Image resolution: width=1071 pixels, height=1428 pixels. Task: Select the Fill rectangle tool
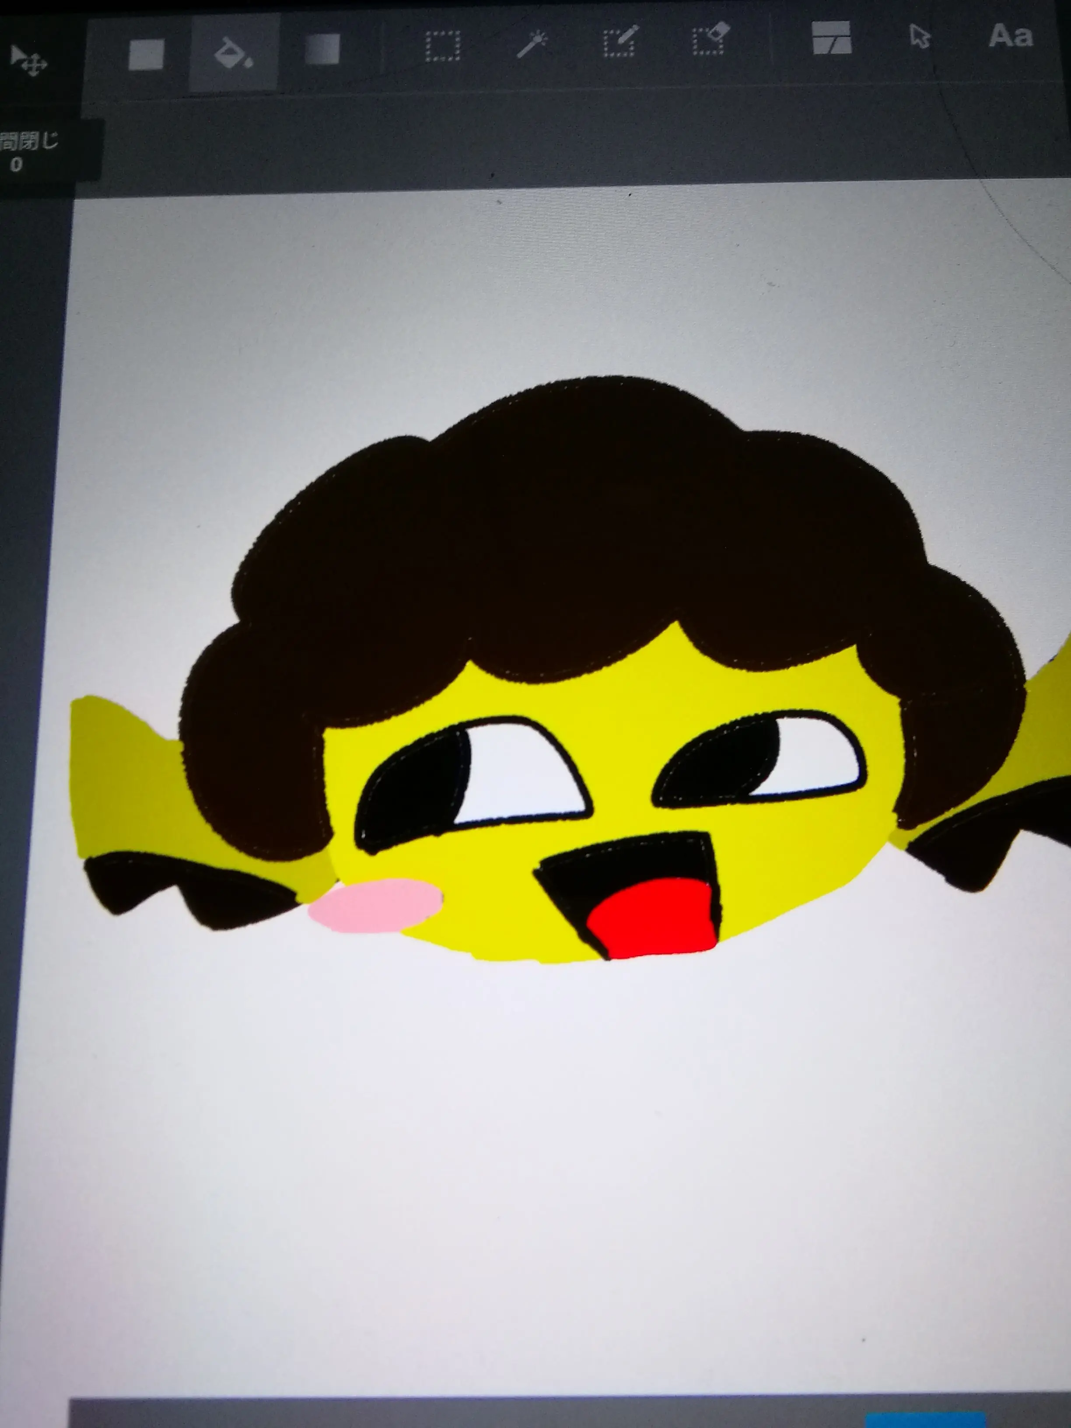146,54
